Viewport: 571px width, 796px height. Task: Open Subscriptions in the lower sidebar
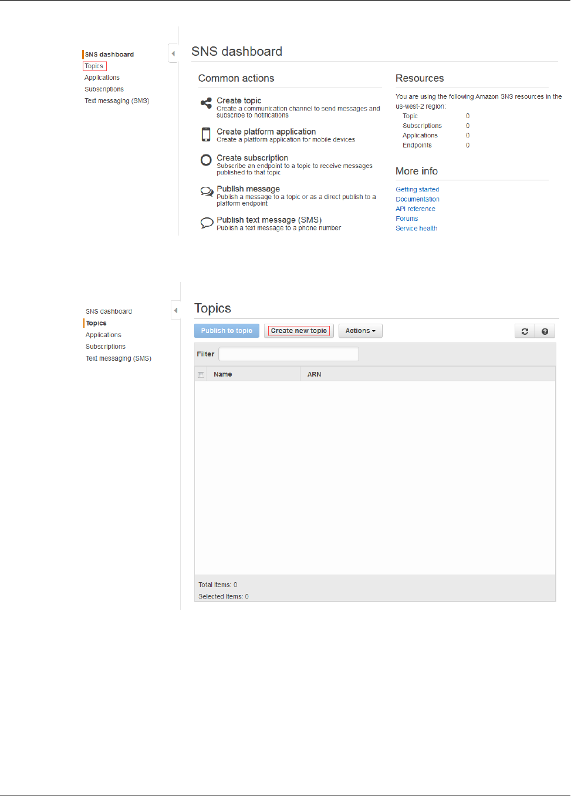coord(106,347)
